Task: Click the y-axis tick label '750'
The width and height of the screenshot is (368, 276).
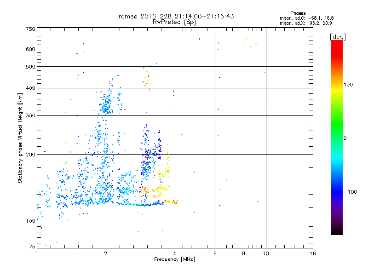Action: (x=30, y=29)
